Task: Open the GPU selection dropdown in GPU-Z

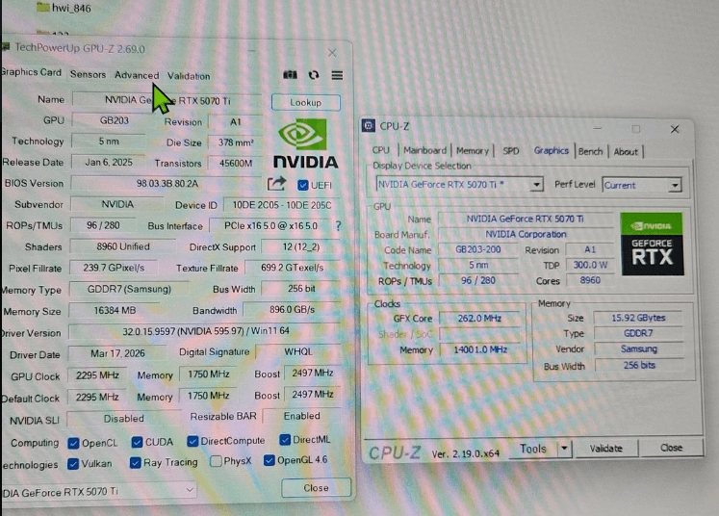Action: (x=99, y=491)
